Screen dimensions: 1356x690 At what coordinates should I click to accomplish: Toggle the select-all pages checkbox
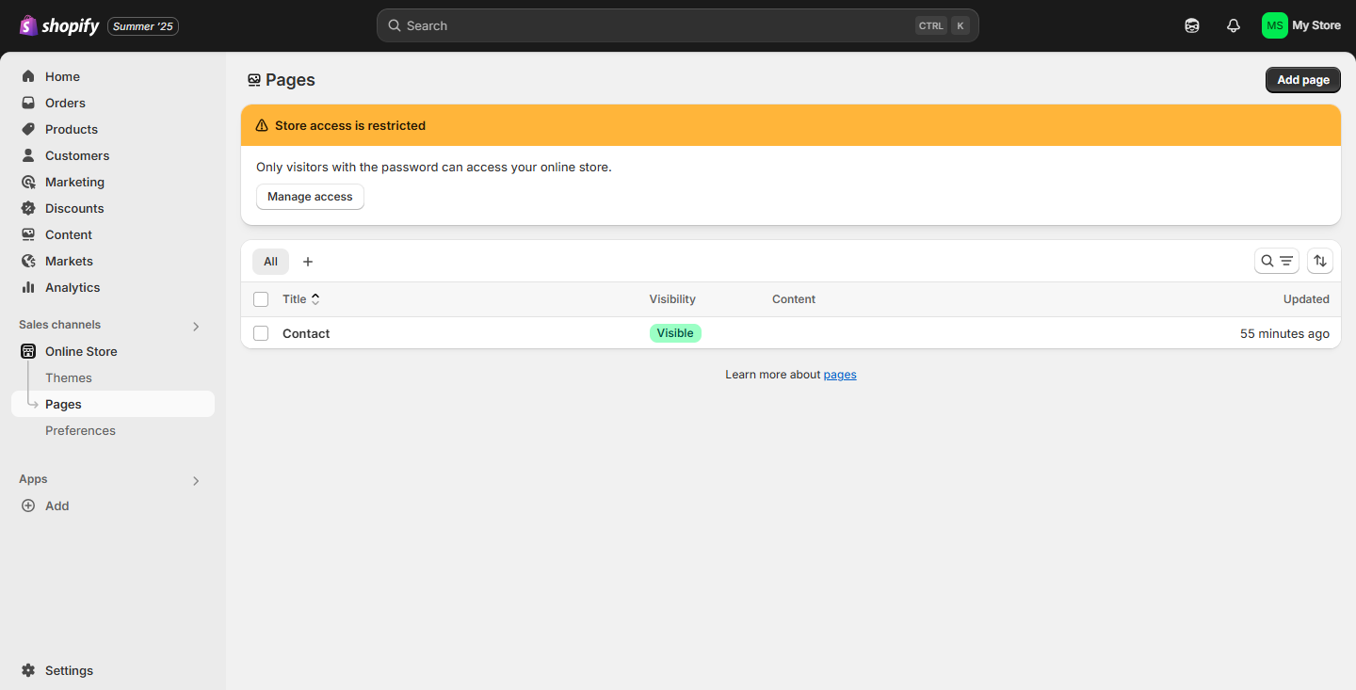point(261,299)
